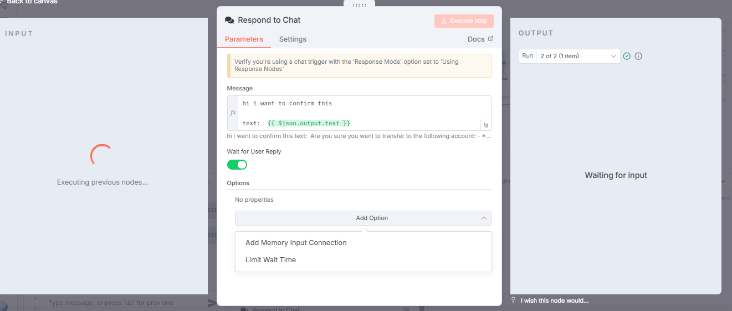Click the green success checkmark icon

(x=627, y=56)
